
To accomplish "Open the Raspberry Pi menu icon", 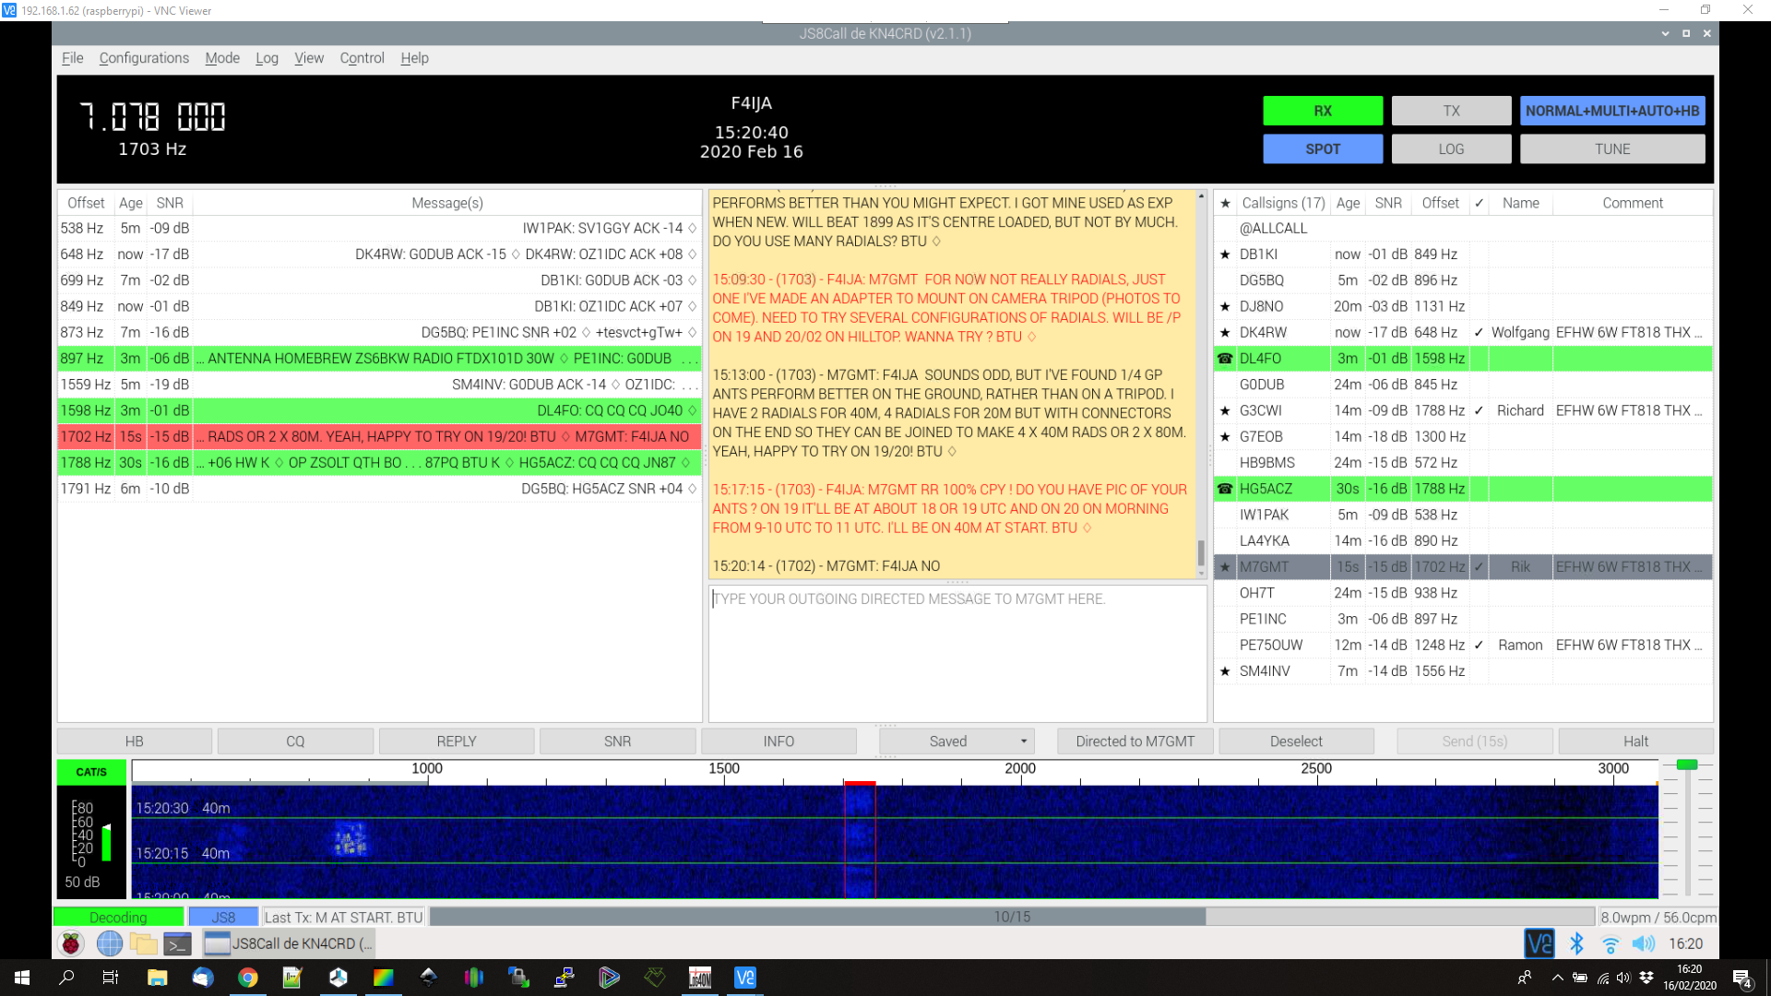I will tap(71, 943).
